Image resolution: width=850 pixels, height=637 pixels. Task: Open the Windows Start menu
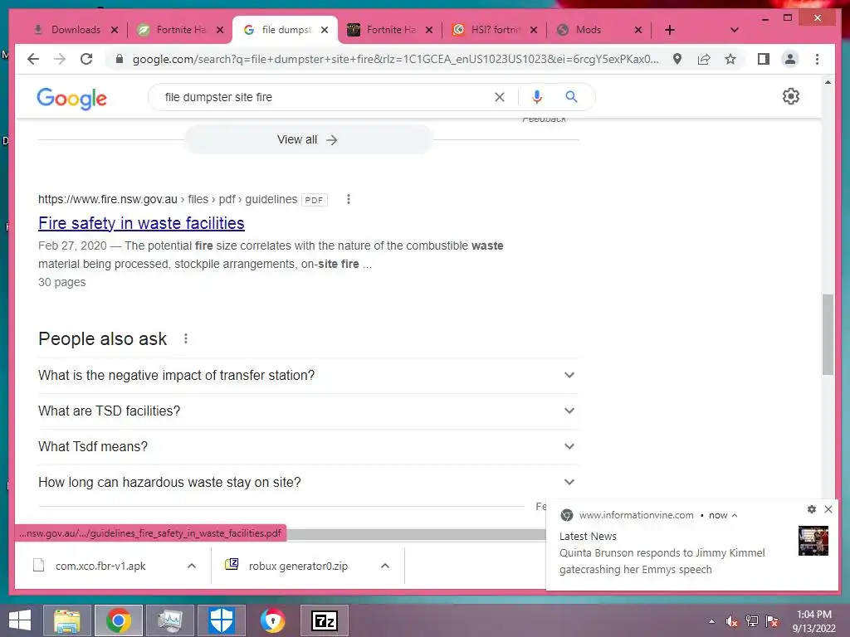click(x=20, y=620)
